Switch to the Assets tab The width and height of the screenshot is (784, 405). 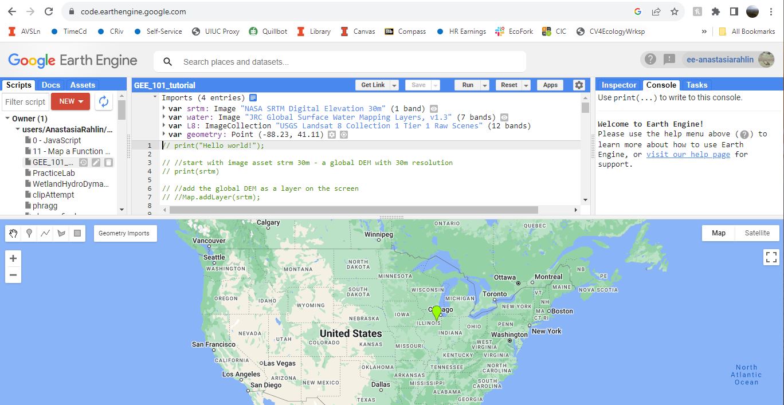(x=83, y=85)
